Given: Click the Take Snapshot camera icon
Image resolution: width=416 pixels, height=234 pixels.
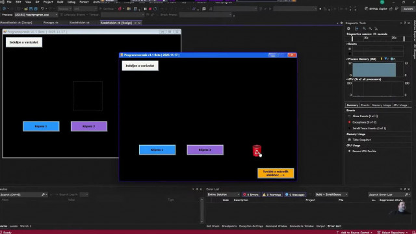Looking at the screenshot, I should [349, 140].
